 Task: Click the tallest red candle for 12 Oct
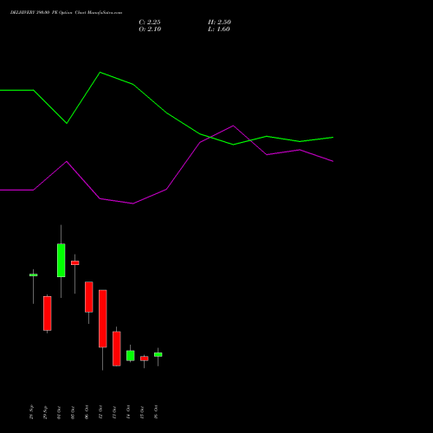[103, 319]
